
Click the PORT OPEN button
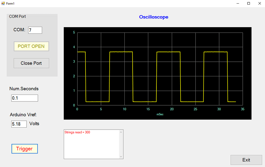pos(31,46)
